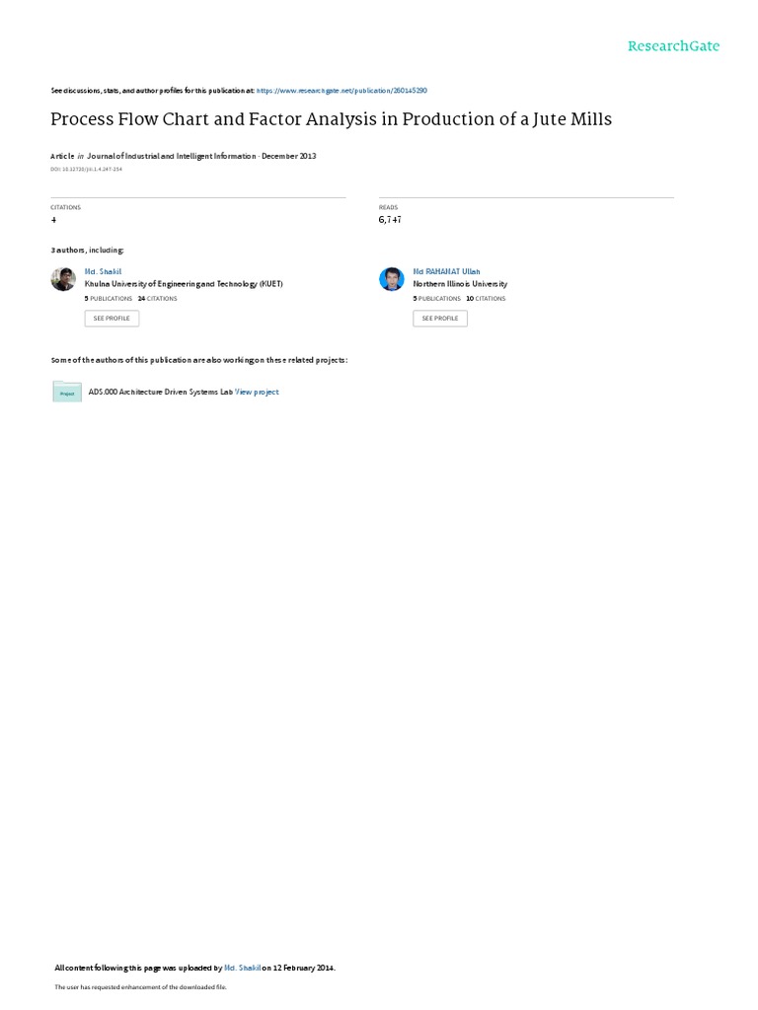Click 24 citations under Md. Shakil
This screenshot has width=758, height=1010.
[x=157, y=299]
